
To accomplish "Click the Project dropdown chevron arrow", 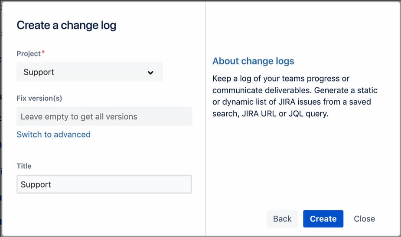I will tap(150, 72).
